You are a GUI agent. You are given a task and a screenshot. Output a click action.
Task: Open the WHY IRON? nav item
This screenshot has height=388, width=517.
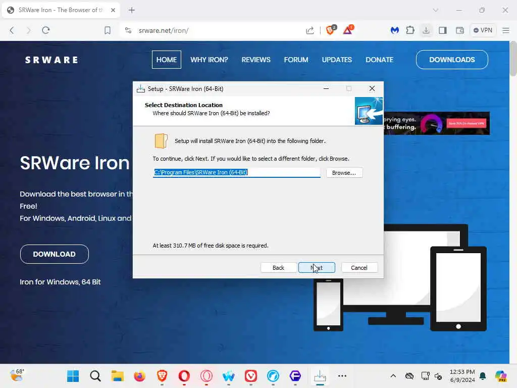coord(209,60)
